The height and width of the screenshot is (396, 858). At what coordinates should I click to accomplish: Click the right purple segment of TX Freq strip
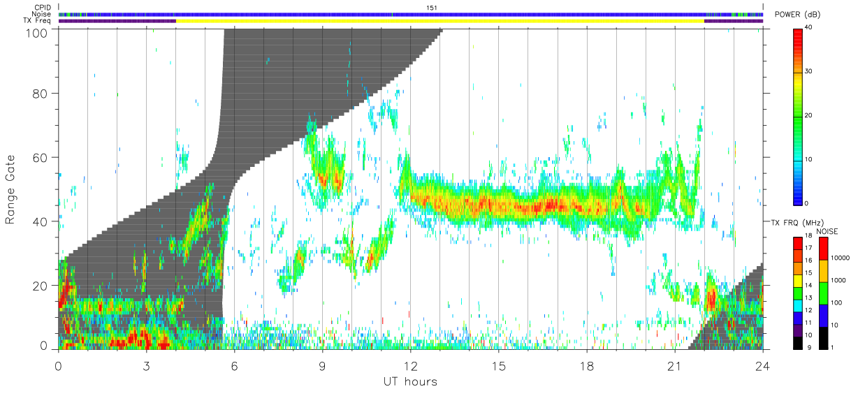734,21
